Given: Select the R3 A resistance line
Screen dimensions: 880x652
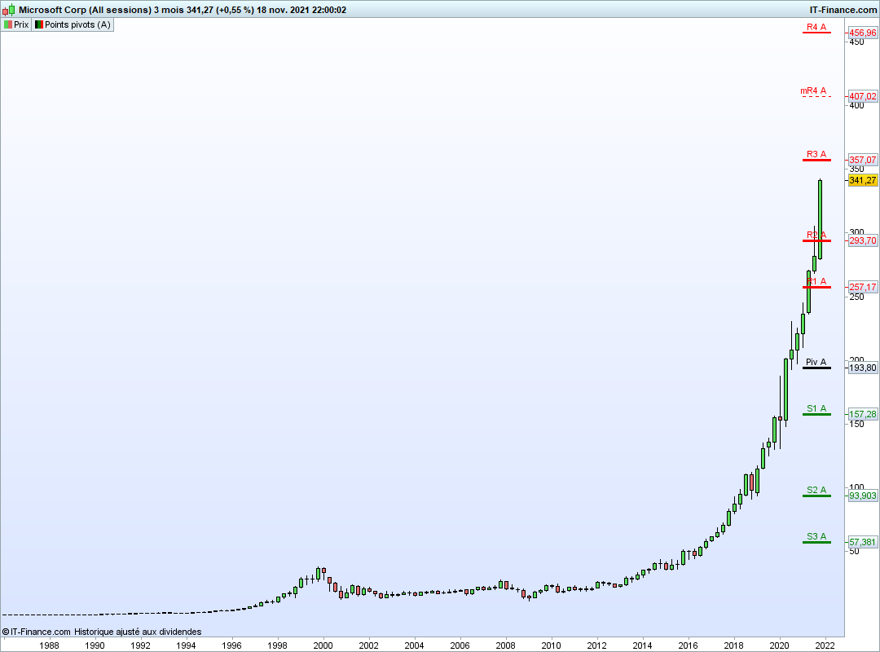Looking at the screenshot, I should [816, 160].
